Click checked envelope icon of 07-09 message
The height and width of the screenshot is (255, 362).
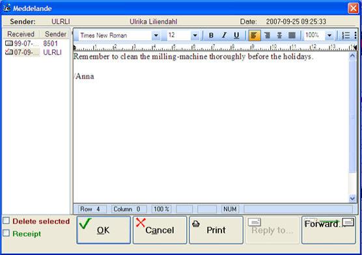[x=8, y=52]
